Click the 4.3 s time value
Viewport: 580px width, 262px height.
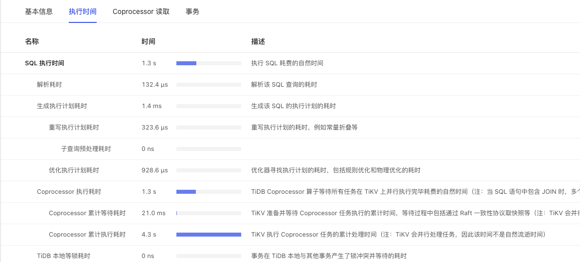149,235
